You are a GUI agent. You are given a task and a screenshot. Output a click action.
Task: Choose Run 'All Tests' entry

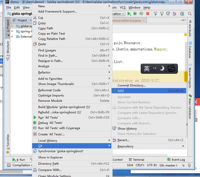point(72,117)
